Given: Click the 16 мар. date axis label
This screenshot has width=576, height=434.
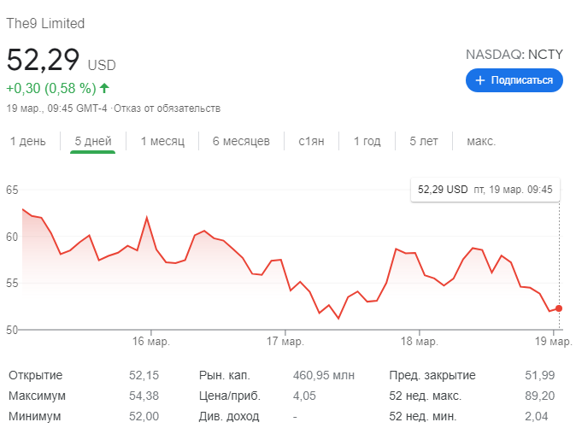Looking at the screenshot, I should click(151, 342).
